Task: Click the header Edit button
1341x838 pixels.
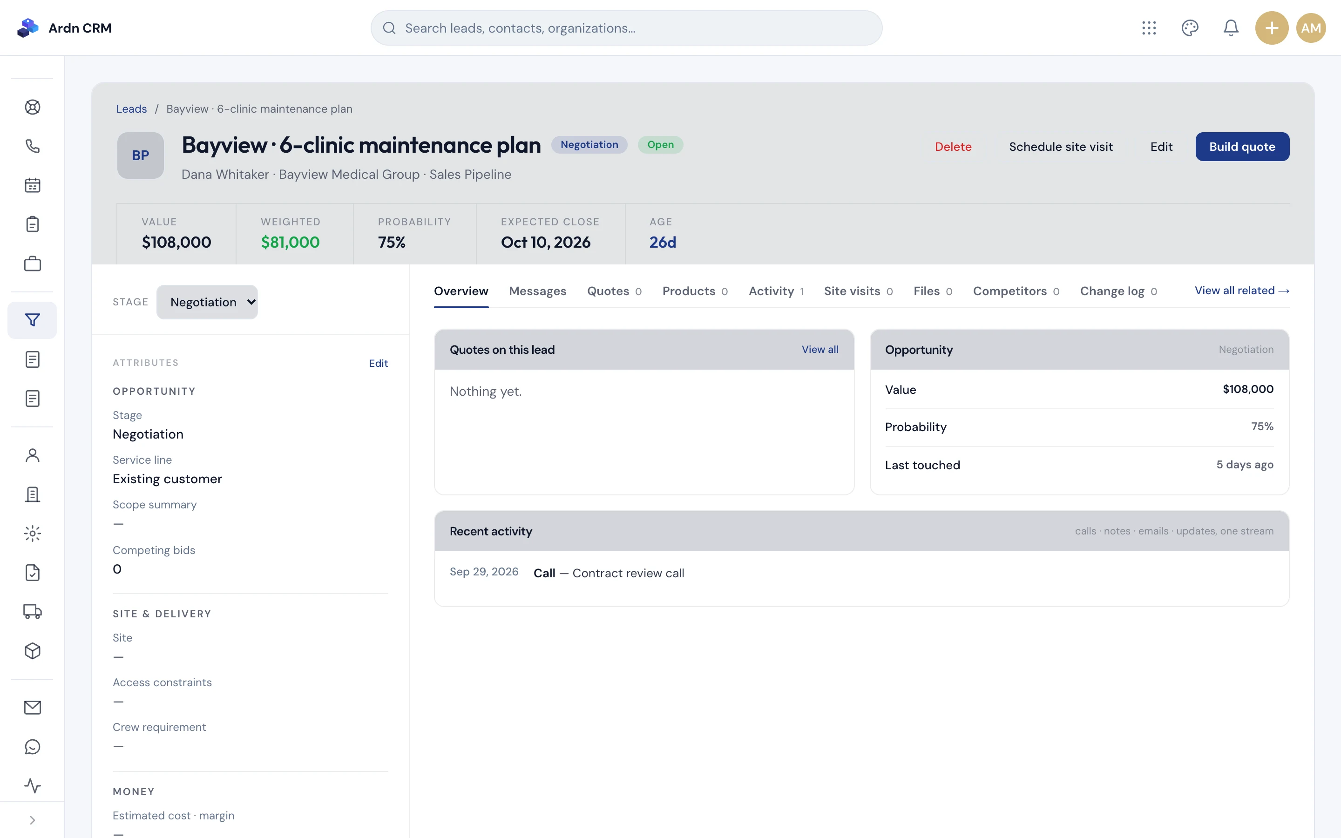Action: 1161,147
